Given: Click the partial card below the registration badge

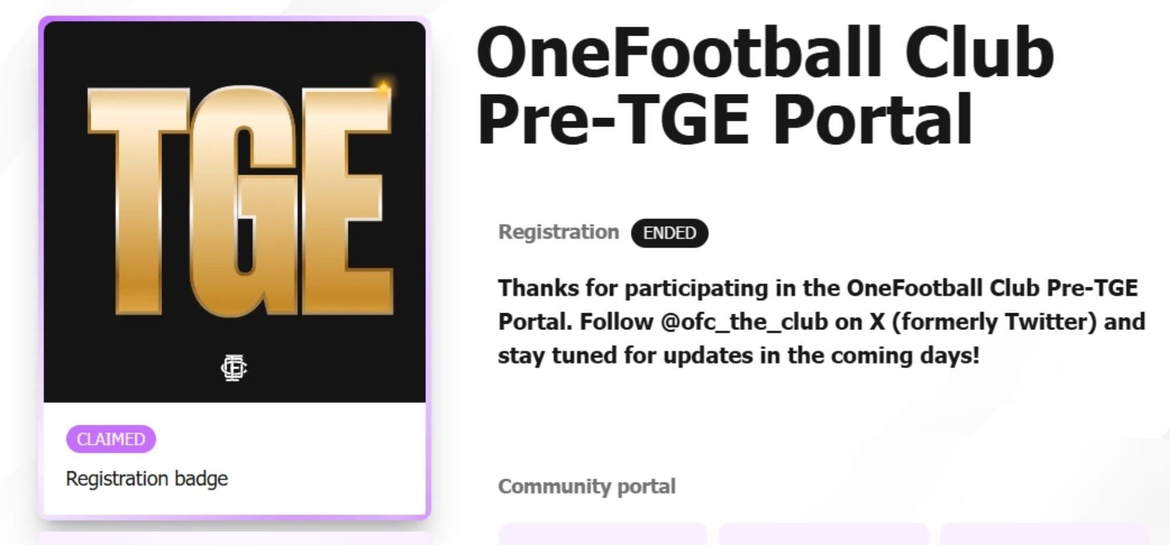Looking at the screenshot, I should [234, 538].
